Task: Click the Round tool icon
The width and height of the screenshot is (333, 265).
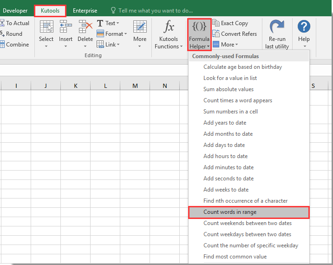Action: (x=2, y=33)
